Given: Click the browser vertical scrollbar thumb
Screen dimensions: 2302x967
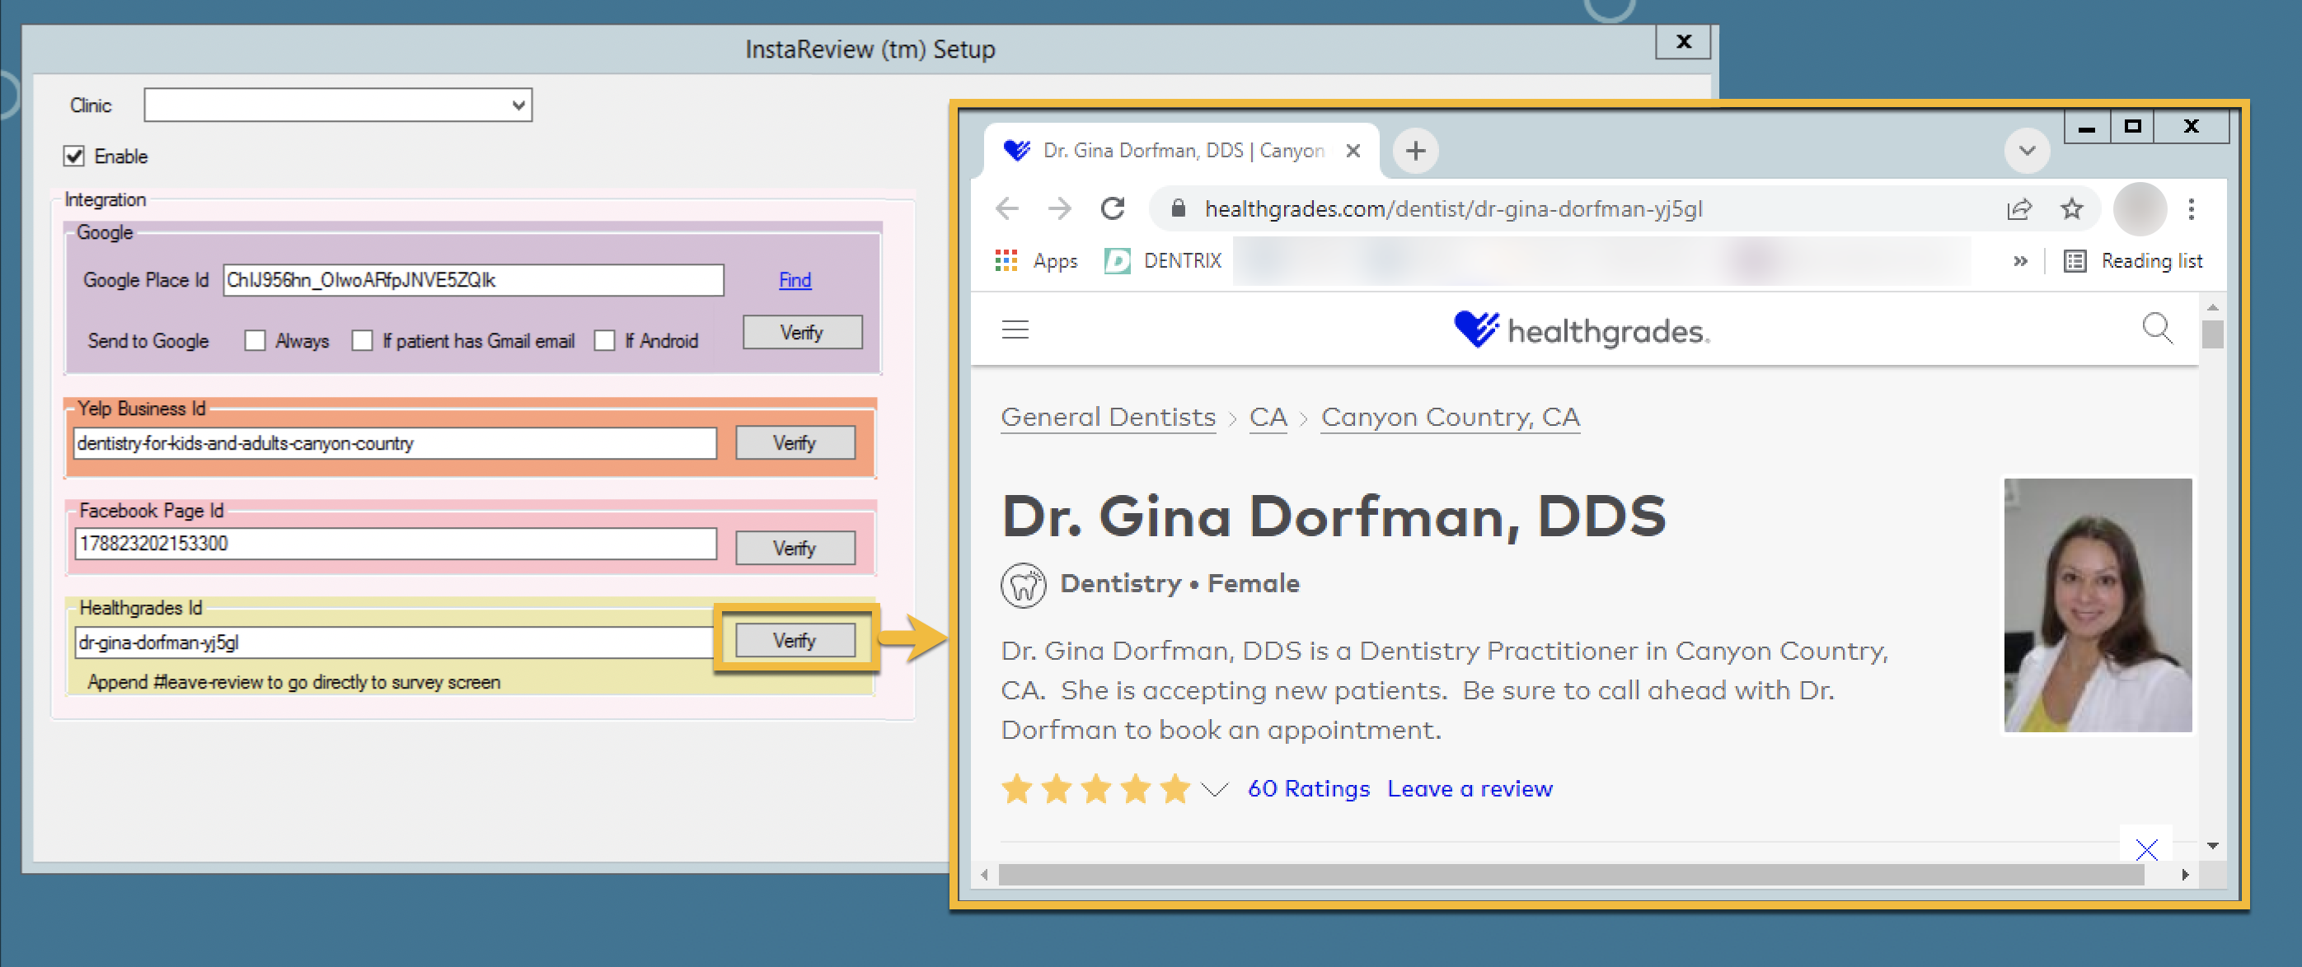Looking at the screenshot, I should [x=2213, y=335].
